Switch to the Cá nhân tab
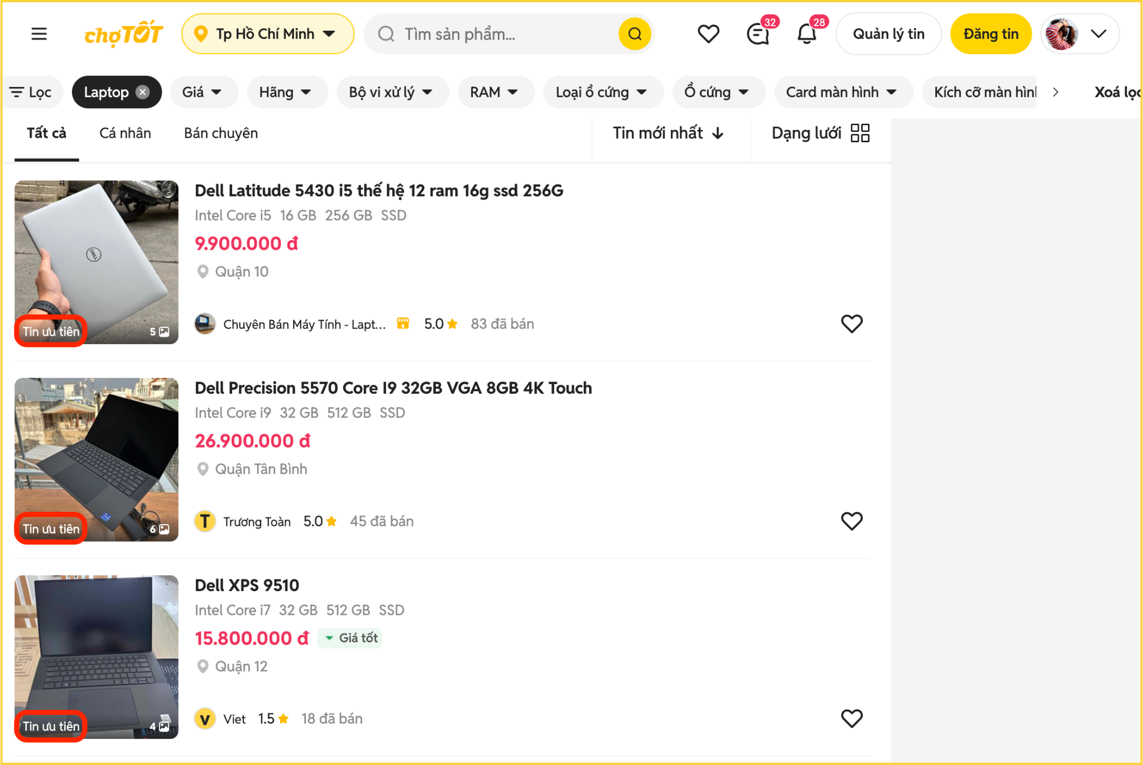 click(x=125, y=133)
